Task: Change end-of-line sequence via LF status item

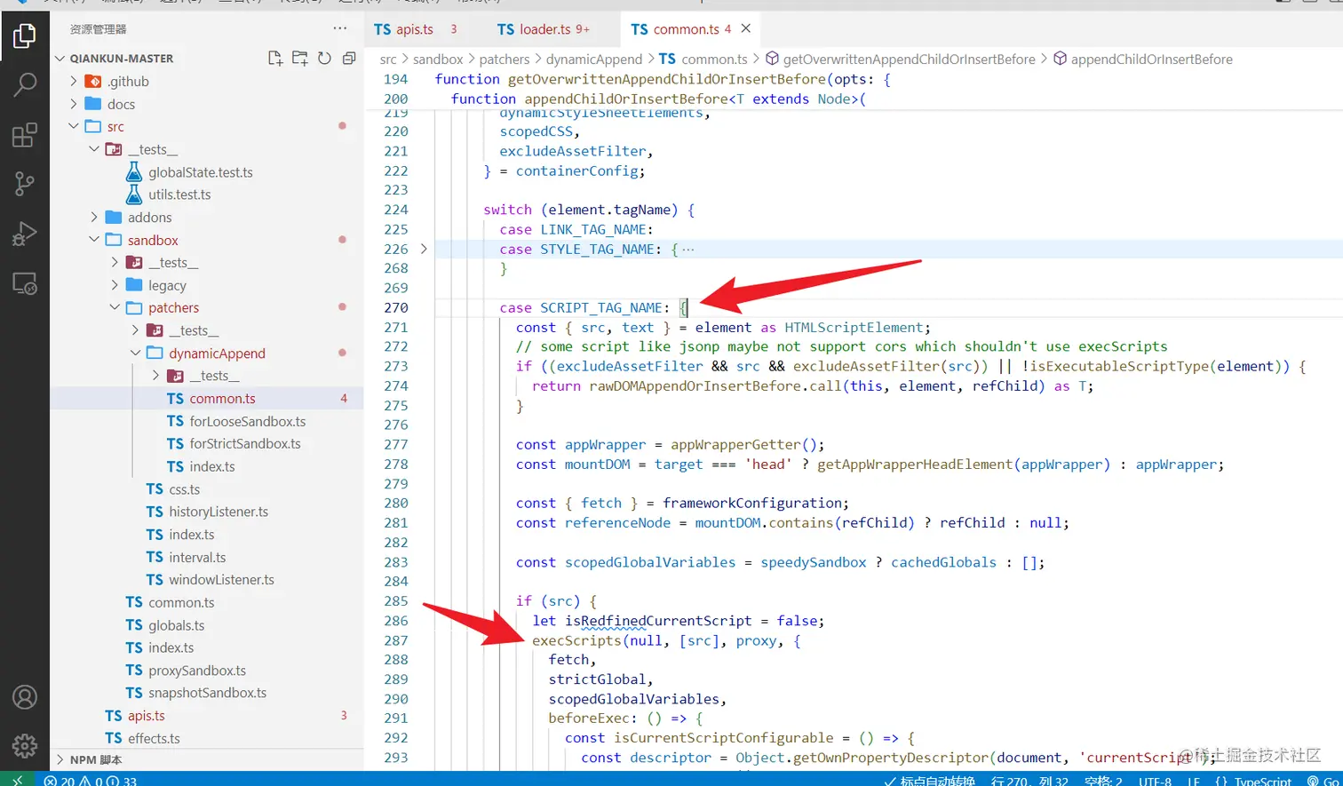Action: 1194,781
